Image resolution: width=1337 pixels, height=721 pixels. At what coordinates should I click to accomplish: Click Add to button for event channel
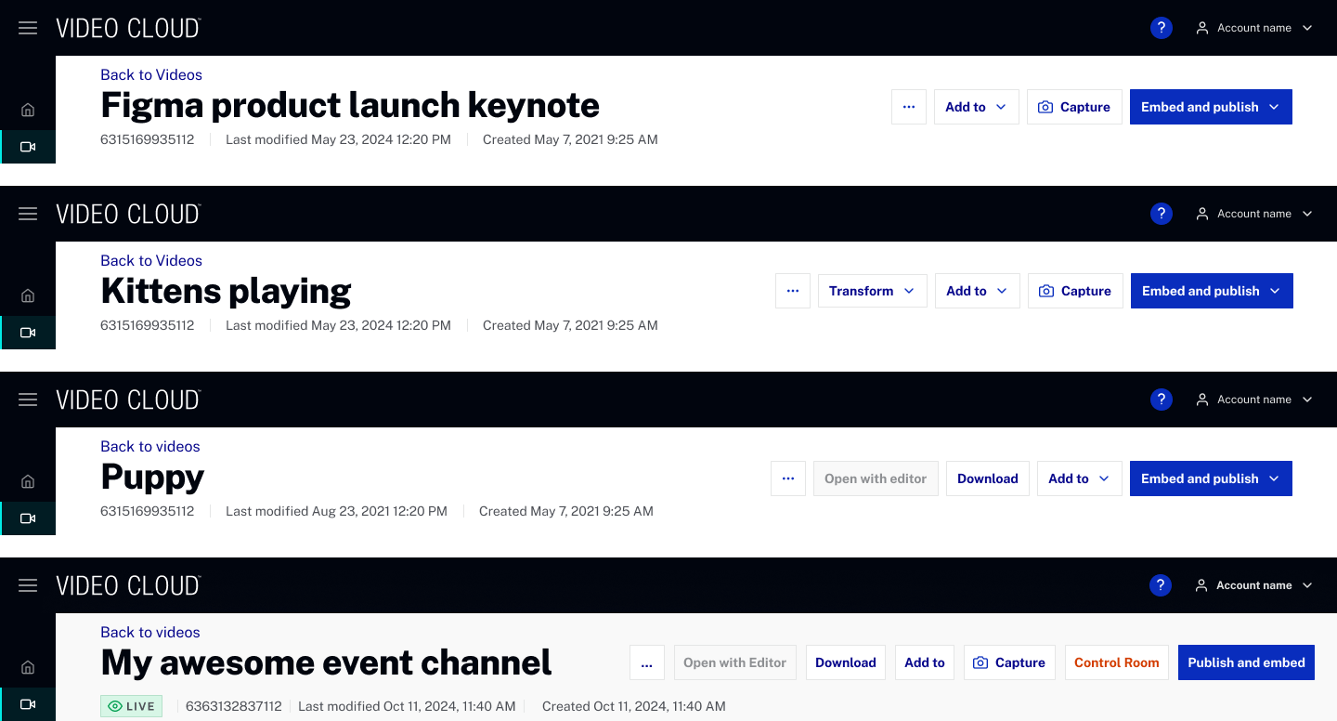click(925, 662)
